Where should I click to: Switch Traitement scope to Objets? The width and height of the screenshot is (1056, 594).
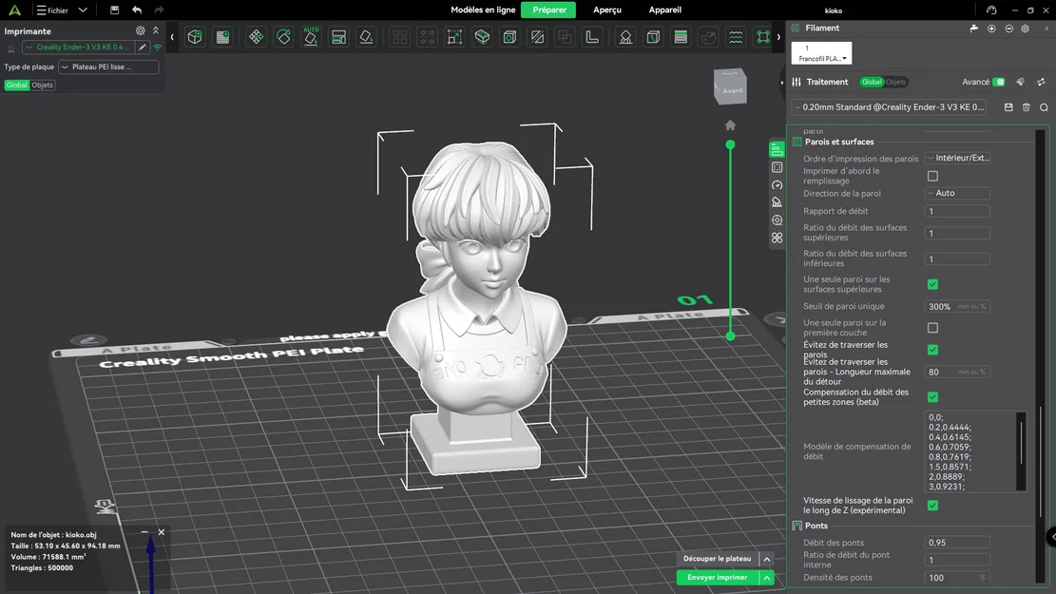point(896,82)
